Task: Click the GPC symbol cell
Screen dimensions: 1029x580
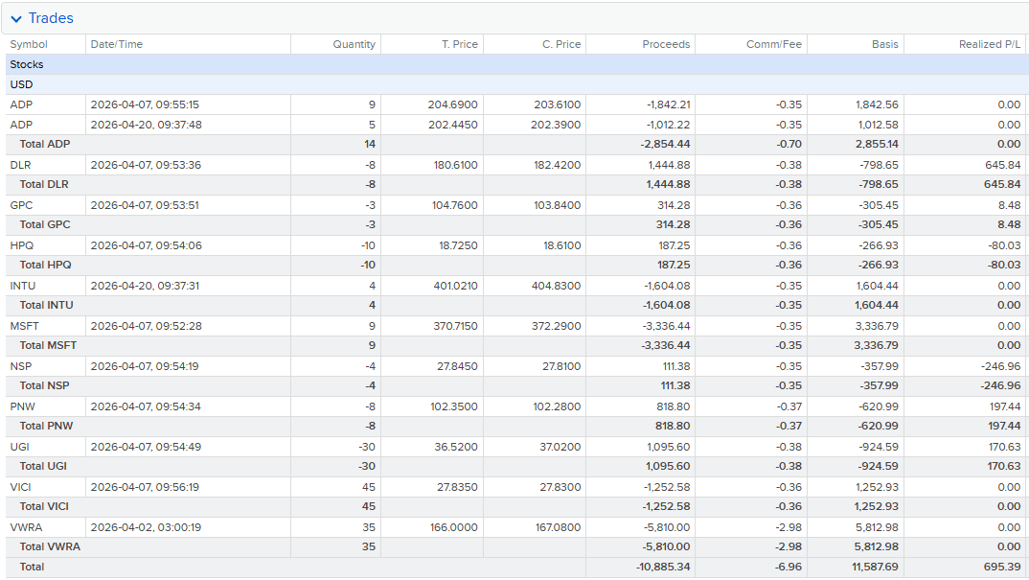Action: [x=21, y=205]
